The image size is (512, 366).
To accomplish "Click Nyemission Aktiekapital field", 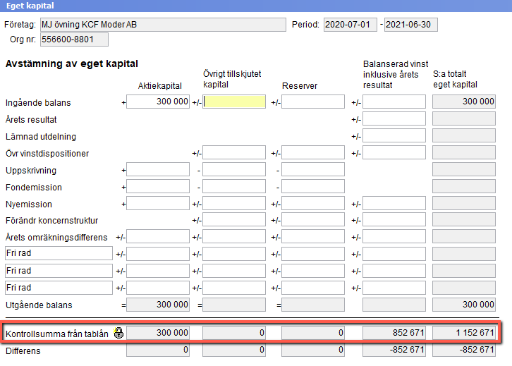I will (x=158, y=203).
